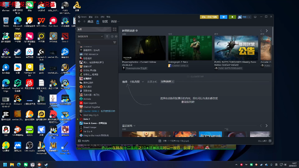
Task: Open the 社区 (Community) tab
Action: point(105,22)
